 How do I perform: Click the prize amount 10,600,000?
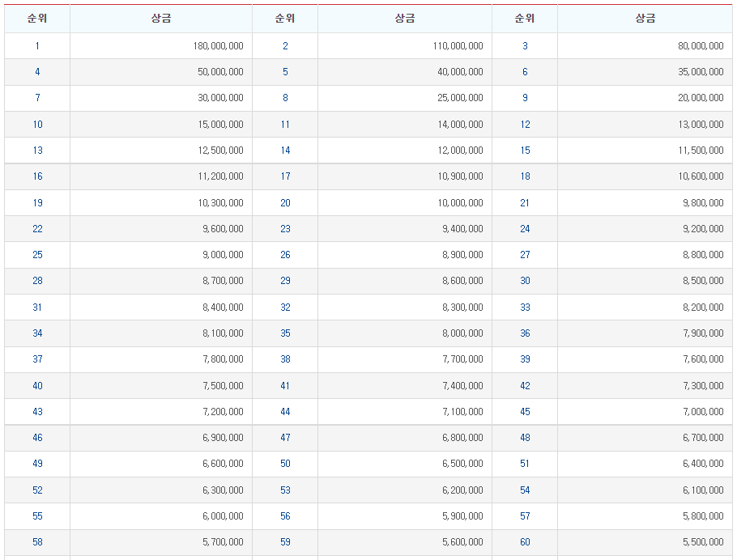(x=701, y=176)
